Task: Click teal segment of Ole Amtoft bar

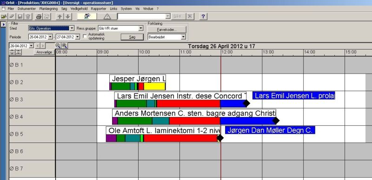Action: coord(133,138)
